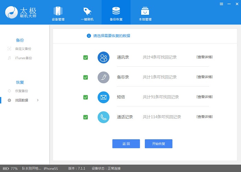Viewport: 241px width, 172px height.
Task: Click the iTunes备份 music note icon
Action: click(9, 58)
